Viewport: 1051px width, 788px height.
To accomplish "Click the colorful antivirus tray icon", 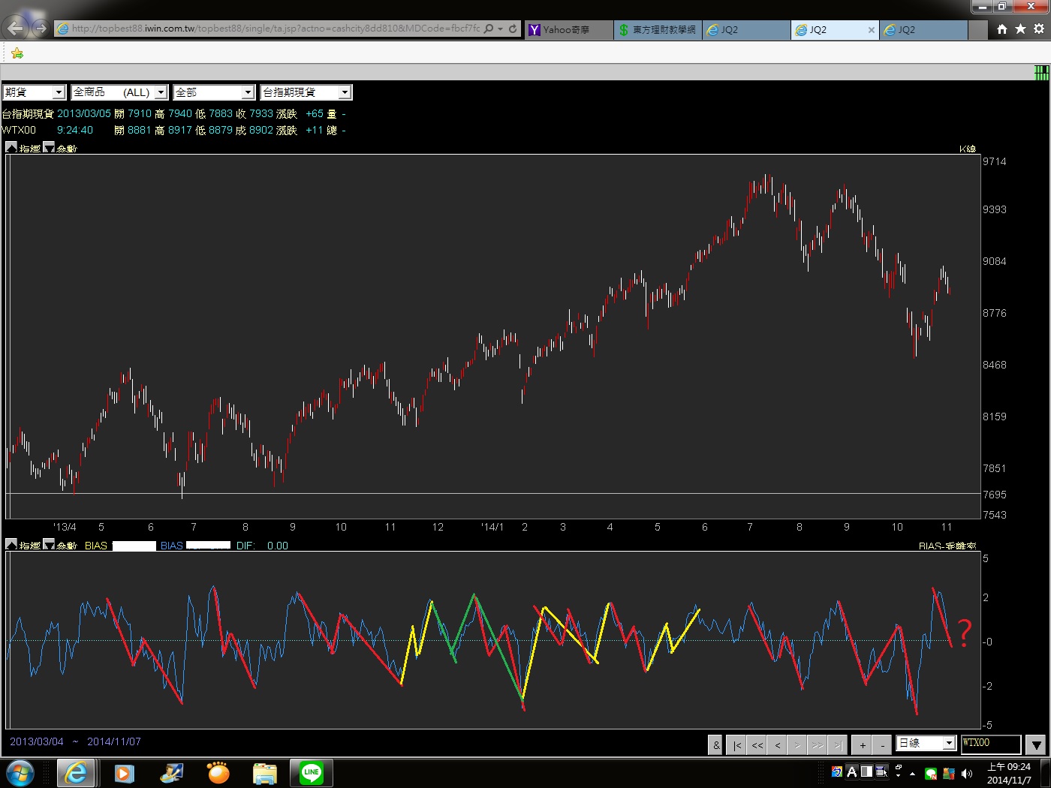I will pos(949,773).
